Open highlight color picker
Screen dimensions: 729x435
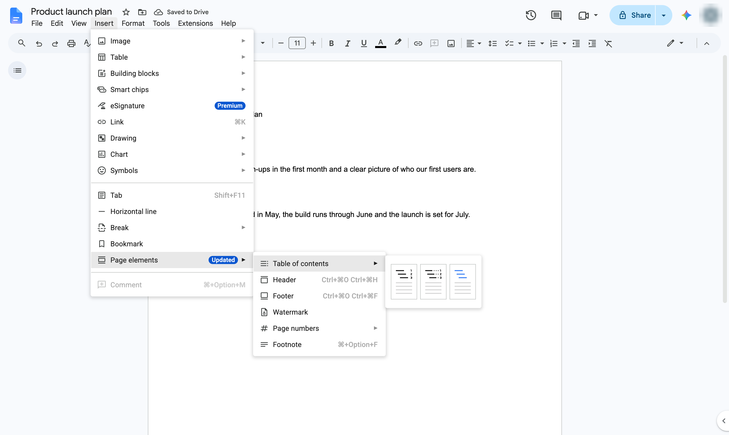397,43
